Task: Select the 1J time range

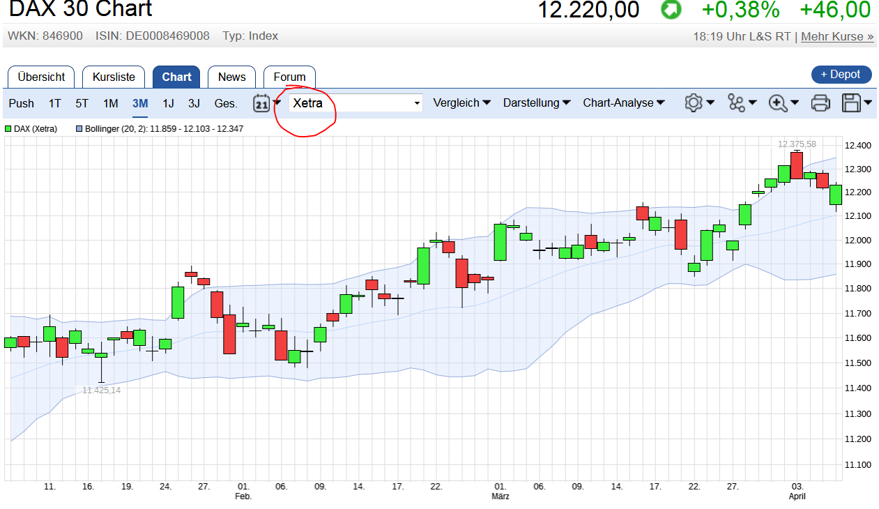Action: coord(169,103)
